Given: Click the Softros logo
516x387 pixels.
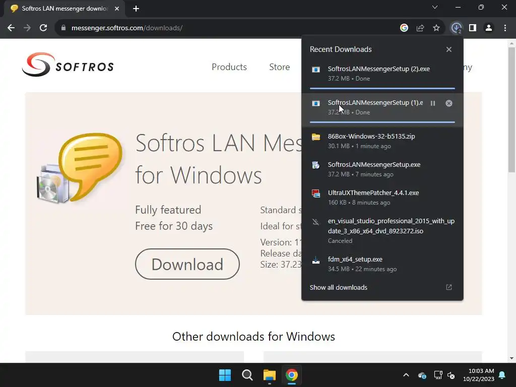Looking at the screenshot, I should coord(68,65).
